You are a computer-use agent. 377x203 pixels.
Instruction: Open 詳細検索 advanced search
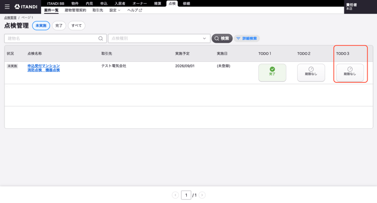[246, 38]
